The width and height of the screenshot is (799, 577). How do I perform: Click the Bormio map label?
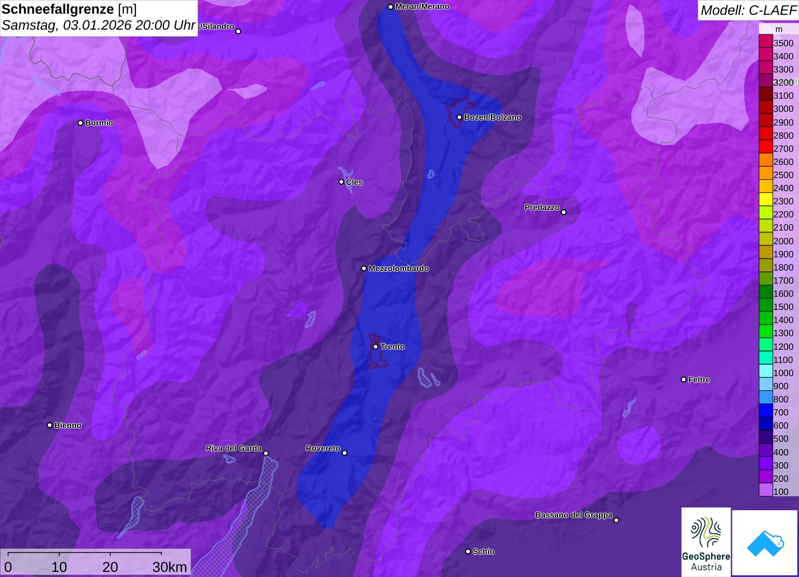coord(99,123)
